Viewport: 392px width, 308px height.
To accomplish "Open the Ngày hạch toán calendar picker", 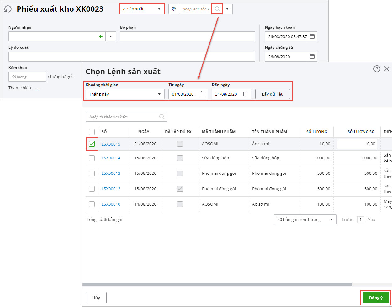I will 312,36.
